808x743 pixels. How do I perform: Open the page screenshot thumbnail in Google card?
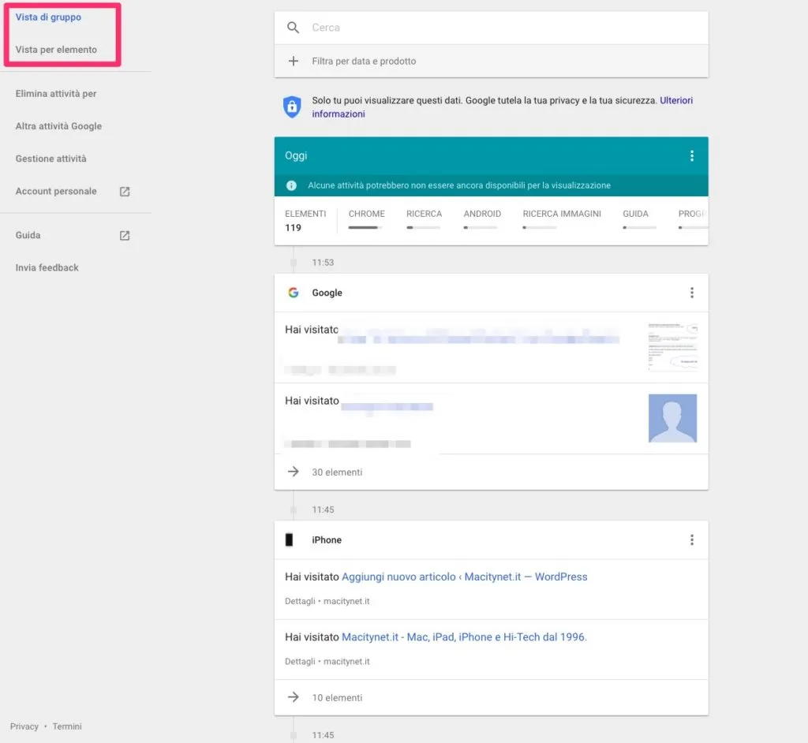point(672,347)
